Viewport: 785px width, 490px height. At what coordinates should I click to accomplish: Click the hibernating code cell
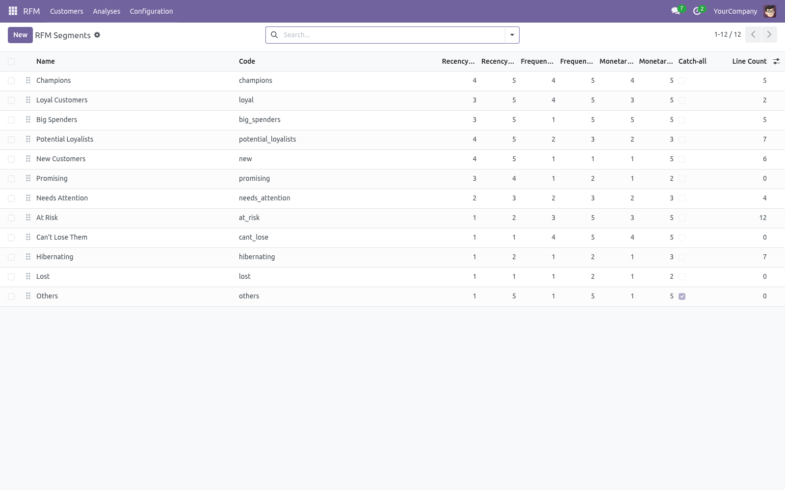pos(257,257)
